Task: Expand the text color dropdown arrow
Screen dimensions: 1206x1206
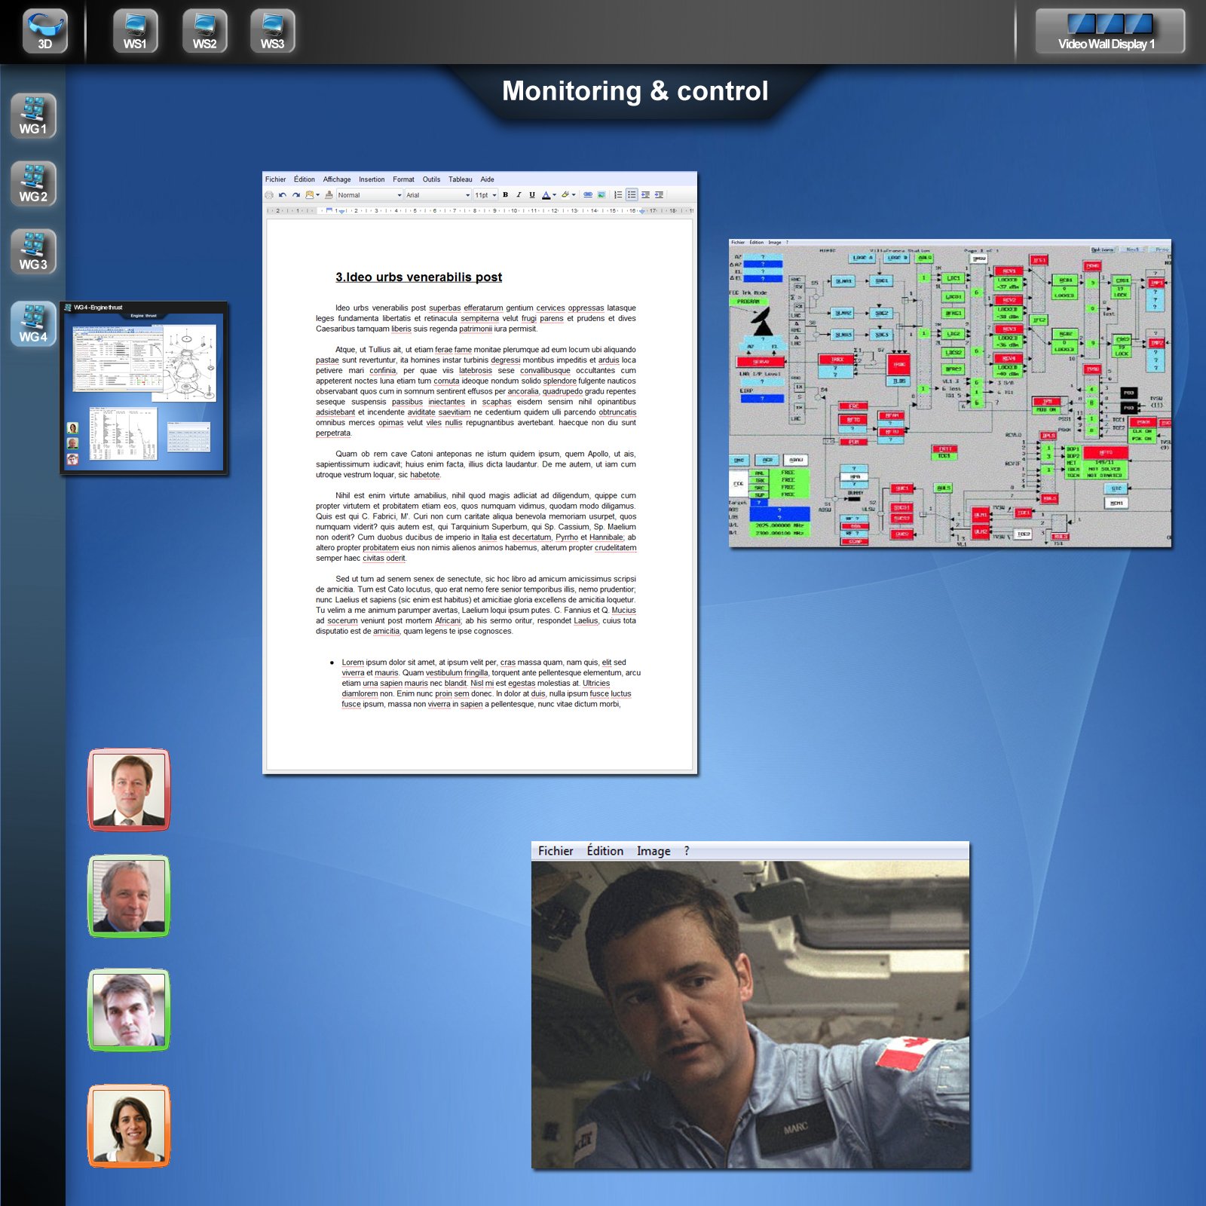Action: tap(555, 195)
